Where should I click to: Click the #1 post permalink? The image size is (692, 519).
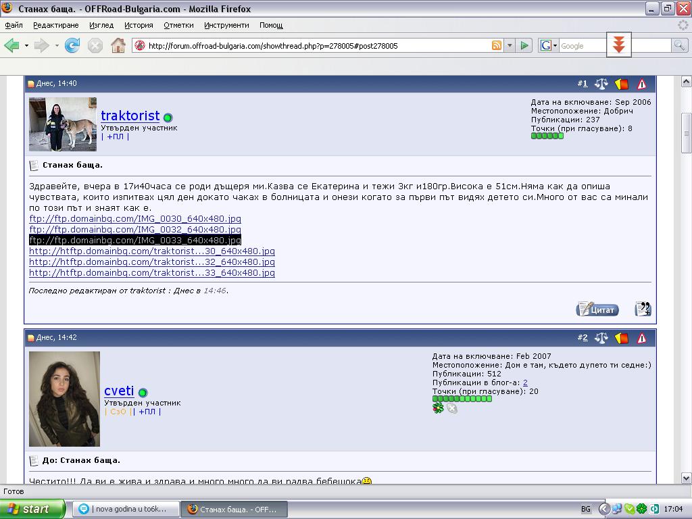pyautogui.click(x=583, y=83)
